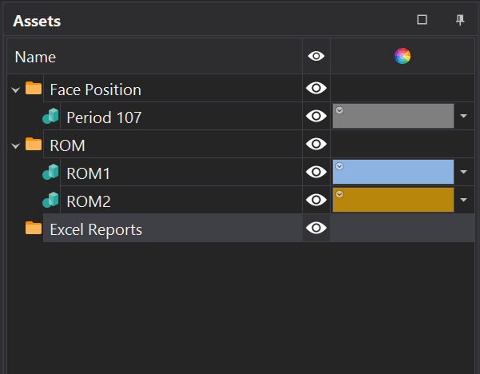Select the ROM1 tree item label
Screen dimensions: 480x374
coord(89,173)
